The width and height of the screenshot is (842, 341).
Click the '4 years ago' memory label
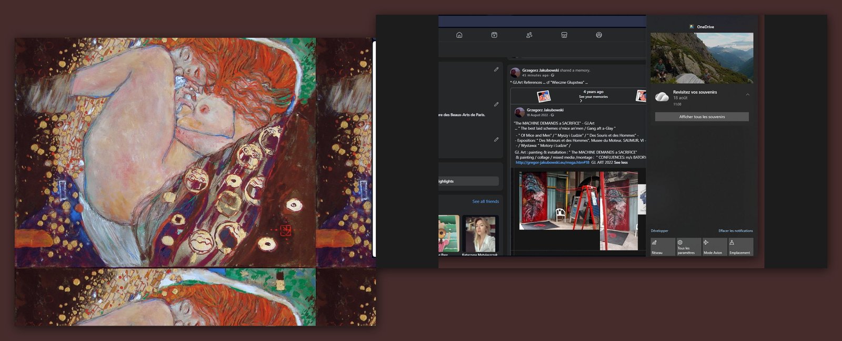(593, 91)
